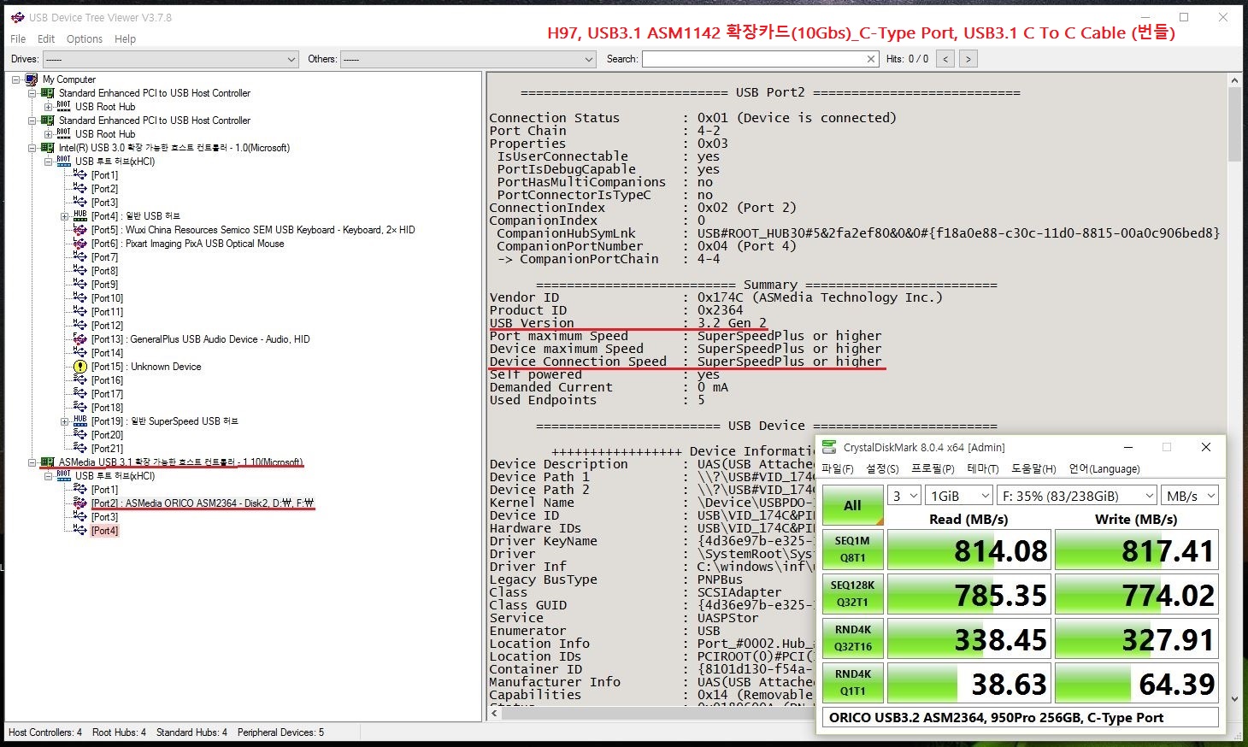Select Port5 Wuxi USB Keyboard item
The height and width of the screenshot is (747, 1248).
tap(253, 230)
